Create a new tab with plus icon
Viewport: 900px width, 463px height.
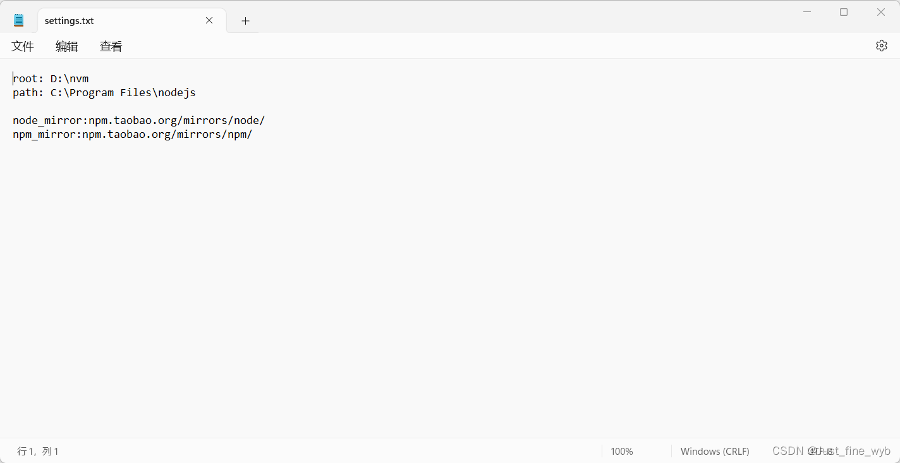[x=245, y=20]
